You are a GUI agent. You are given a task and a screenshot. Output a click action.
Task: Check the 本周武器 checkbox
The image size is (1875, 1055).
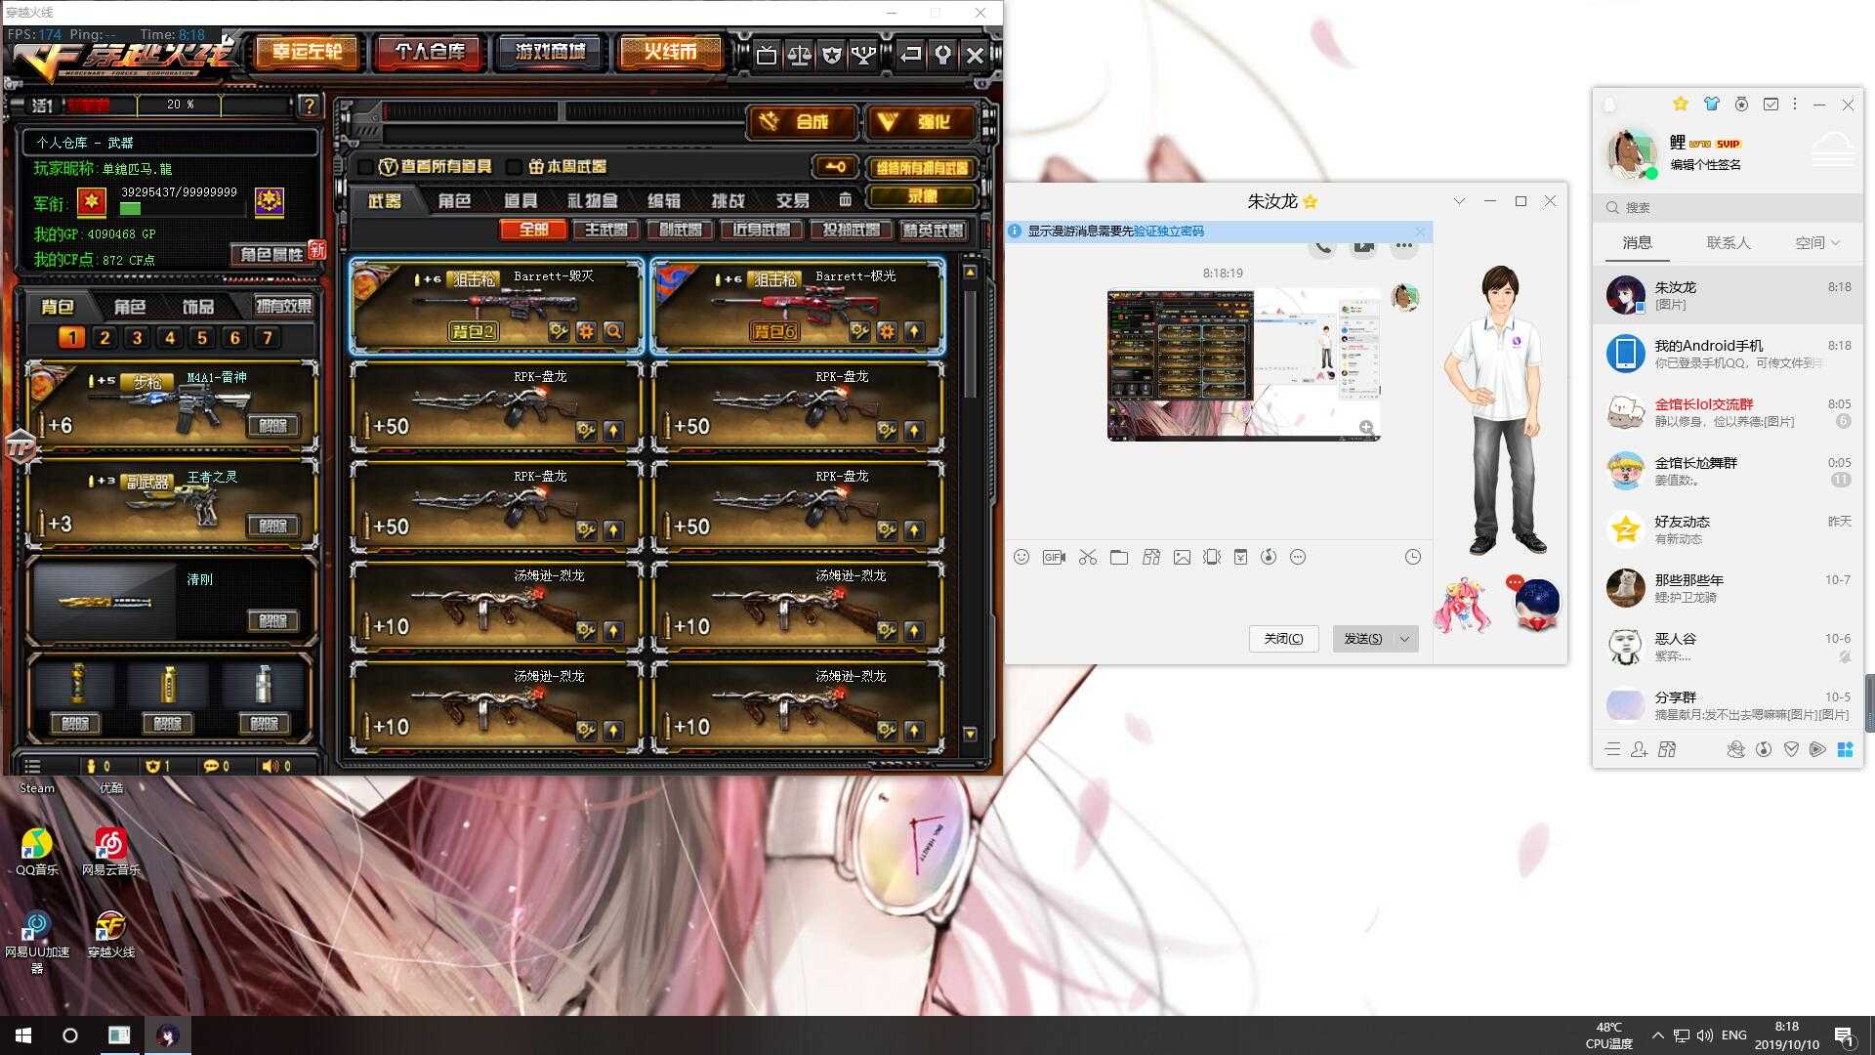[x=514, y=167]
